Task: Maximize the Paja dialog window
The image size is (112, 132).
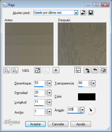Action: click(97, 5)
